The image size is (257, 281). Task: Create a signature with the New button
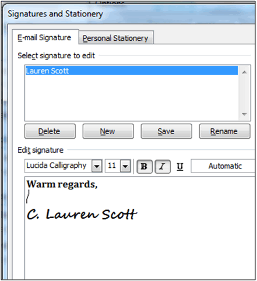[x=108, y=131]
